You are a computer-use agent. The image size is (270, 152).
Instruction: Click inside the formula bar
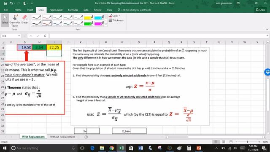[x=157, y=36]
